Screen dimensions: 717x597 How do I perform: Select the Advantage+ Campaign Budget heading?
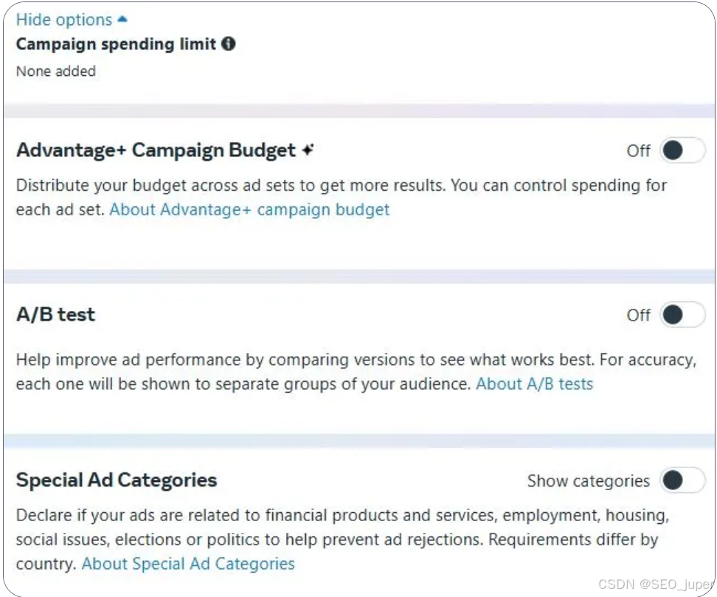[x=156, y=150]
